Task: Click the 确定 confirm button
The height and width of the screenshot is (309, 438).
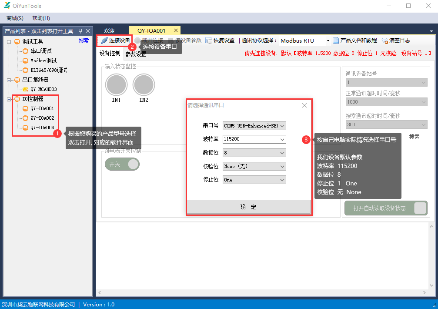Action: [x=249, y=207]
